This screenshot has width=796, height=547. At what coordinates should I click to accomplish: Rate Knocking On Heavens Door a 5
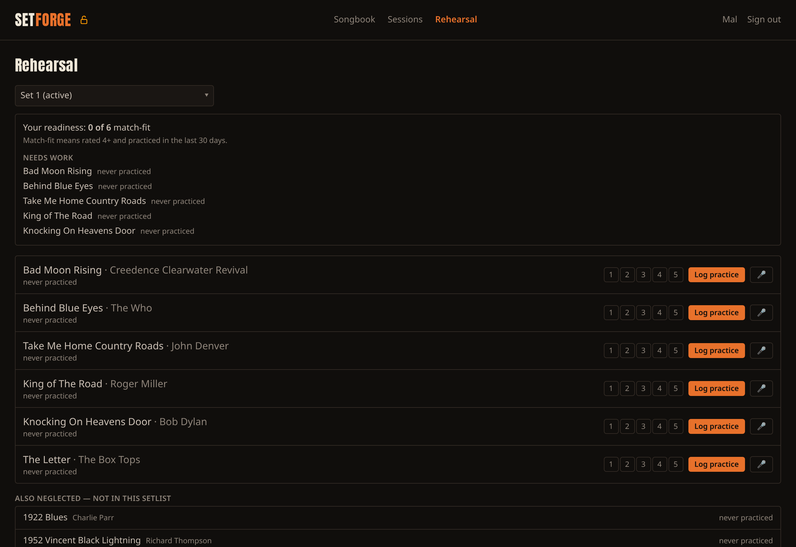(x=675, y=426)
